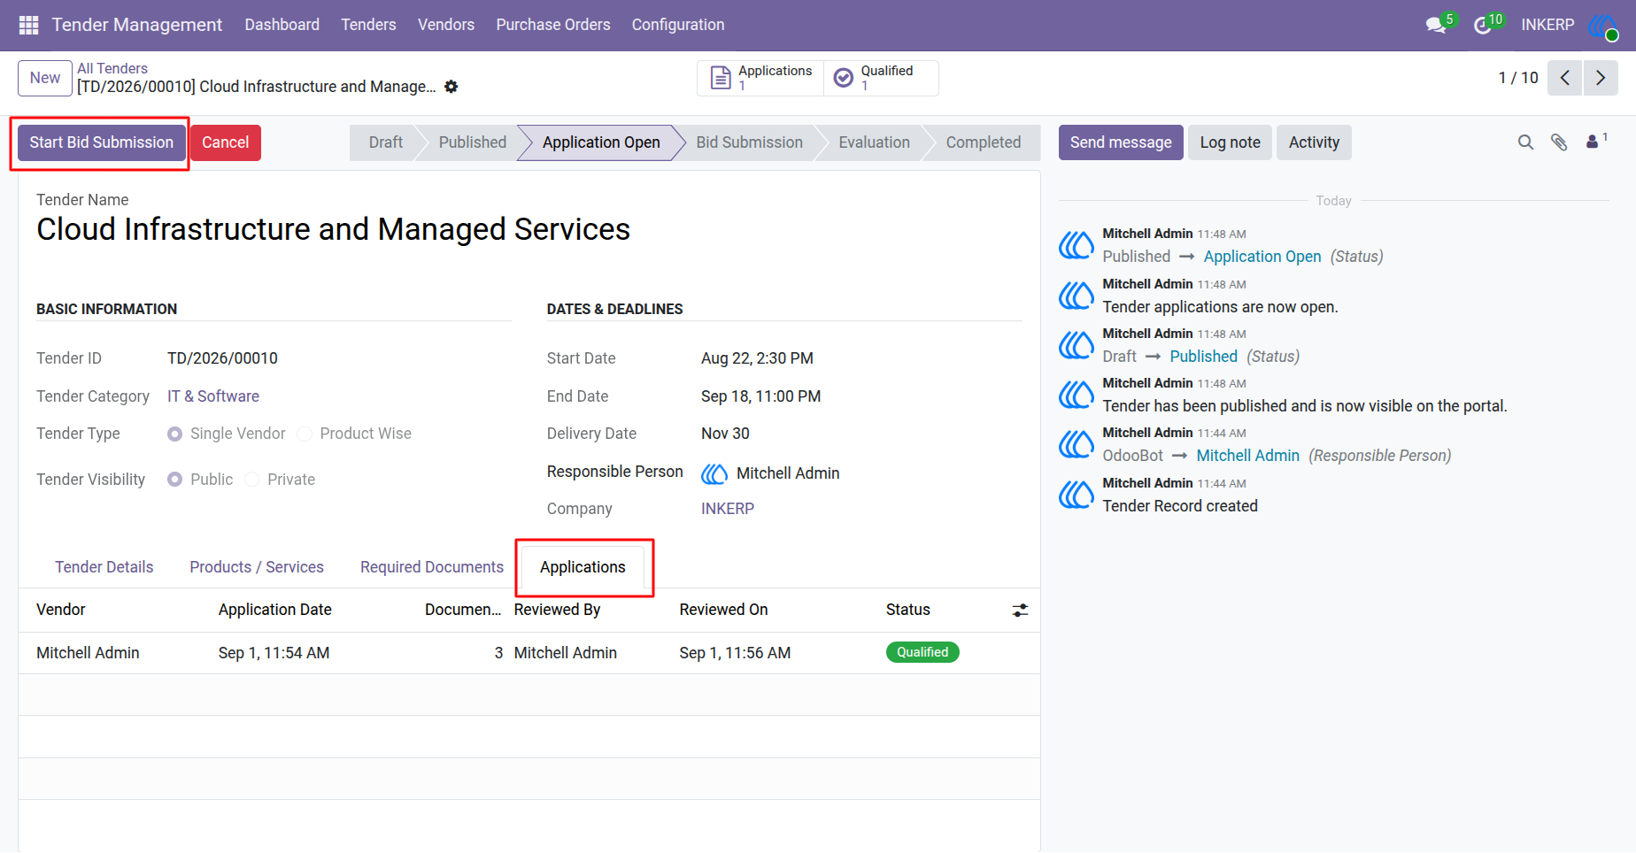Choose the Single Vendor radio button
1636x853 pixels.
175,434
